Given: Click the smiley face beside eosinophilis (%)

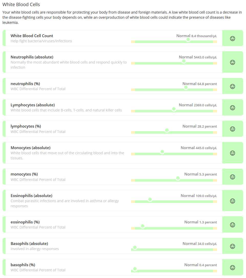Looking at the screenshot, I should [232, 225].
